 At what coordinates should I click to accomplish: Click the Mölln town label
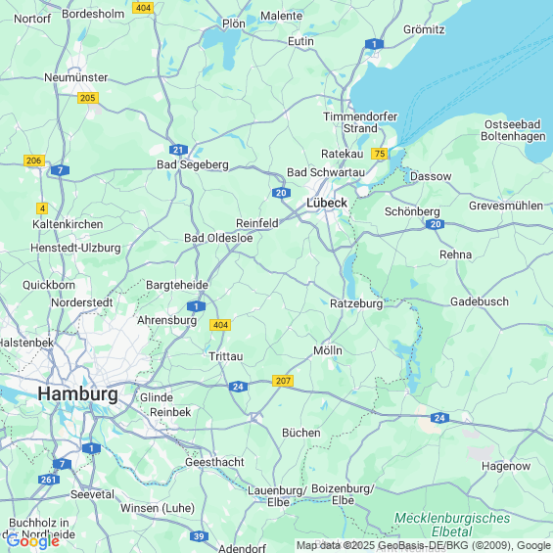click(x=328, y=350)
